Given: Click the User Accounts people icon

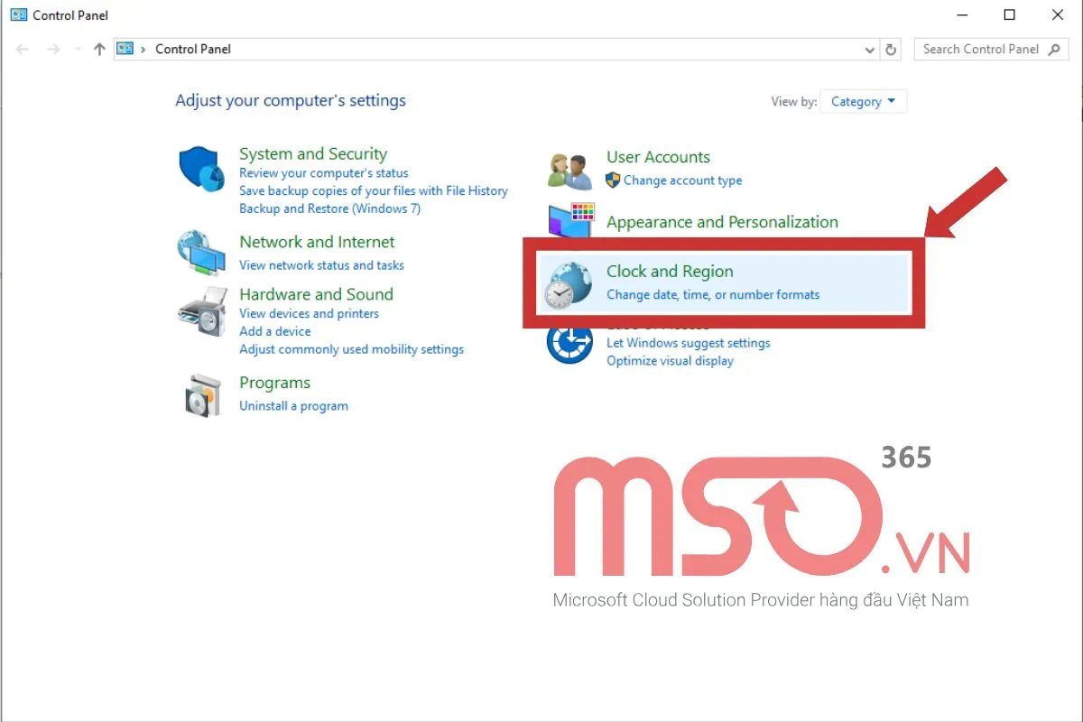Looking at the screenshot, I should coord(569,170).
